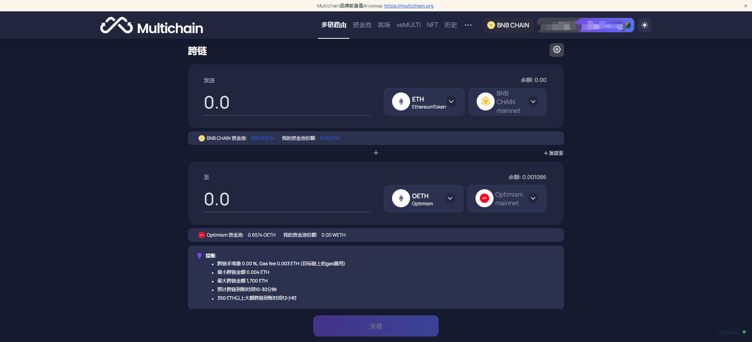
Task: Open the cross-chain settings gear
Action: [557, 50]
